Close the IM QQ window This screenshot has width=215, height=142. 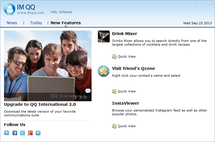[210, 3]
